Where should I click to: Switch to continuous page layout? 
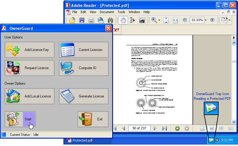pos(212,128)
